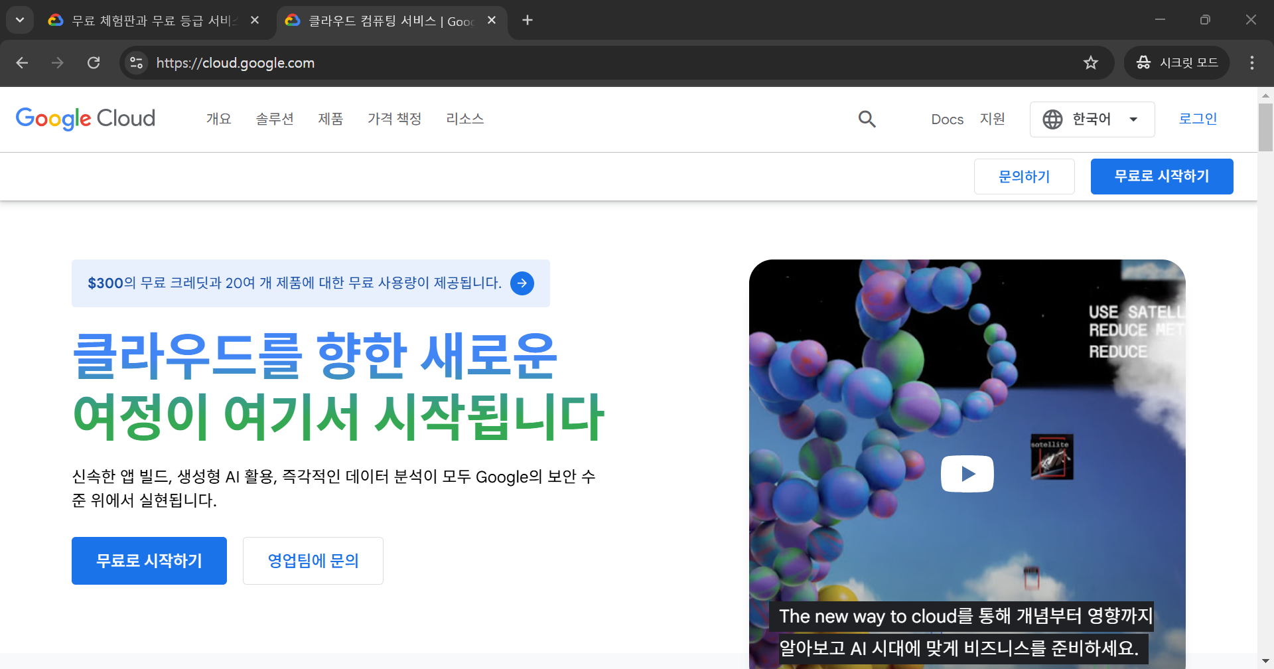Open the 개요 navigation menu

218,119
